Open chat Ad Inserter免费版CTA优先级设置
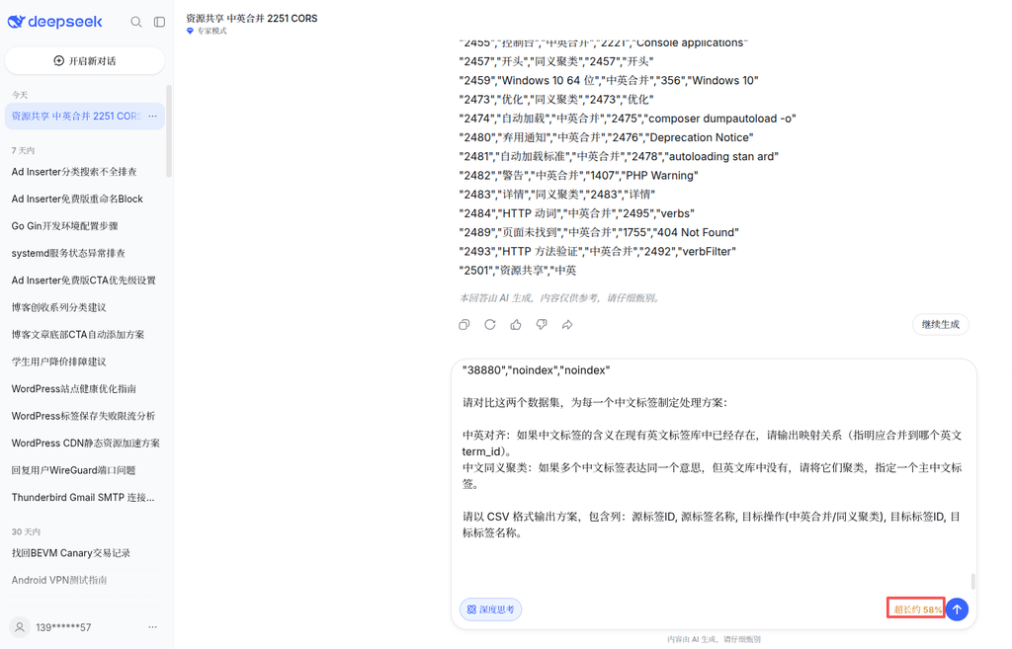This screenshot has width=1012, height=649. pos(84,280)
